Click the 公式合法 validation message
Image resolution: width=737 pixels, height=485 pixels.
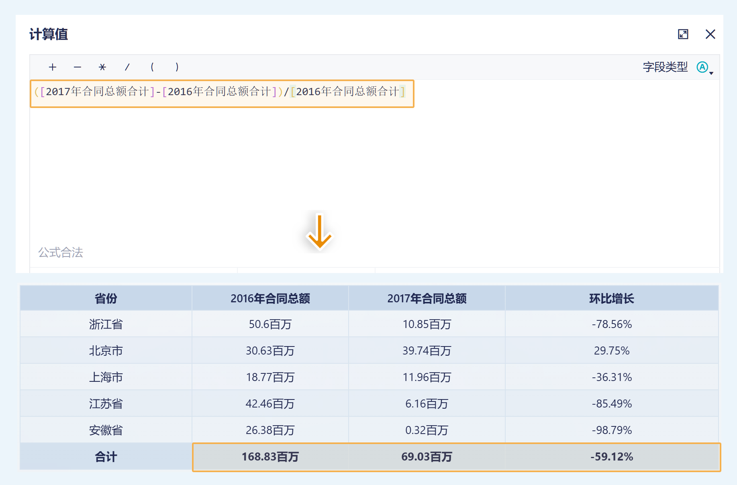pyautogui.click(x=61, y=253)
